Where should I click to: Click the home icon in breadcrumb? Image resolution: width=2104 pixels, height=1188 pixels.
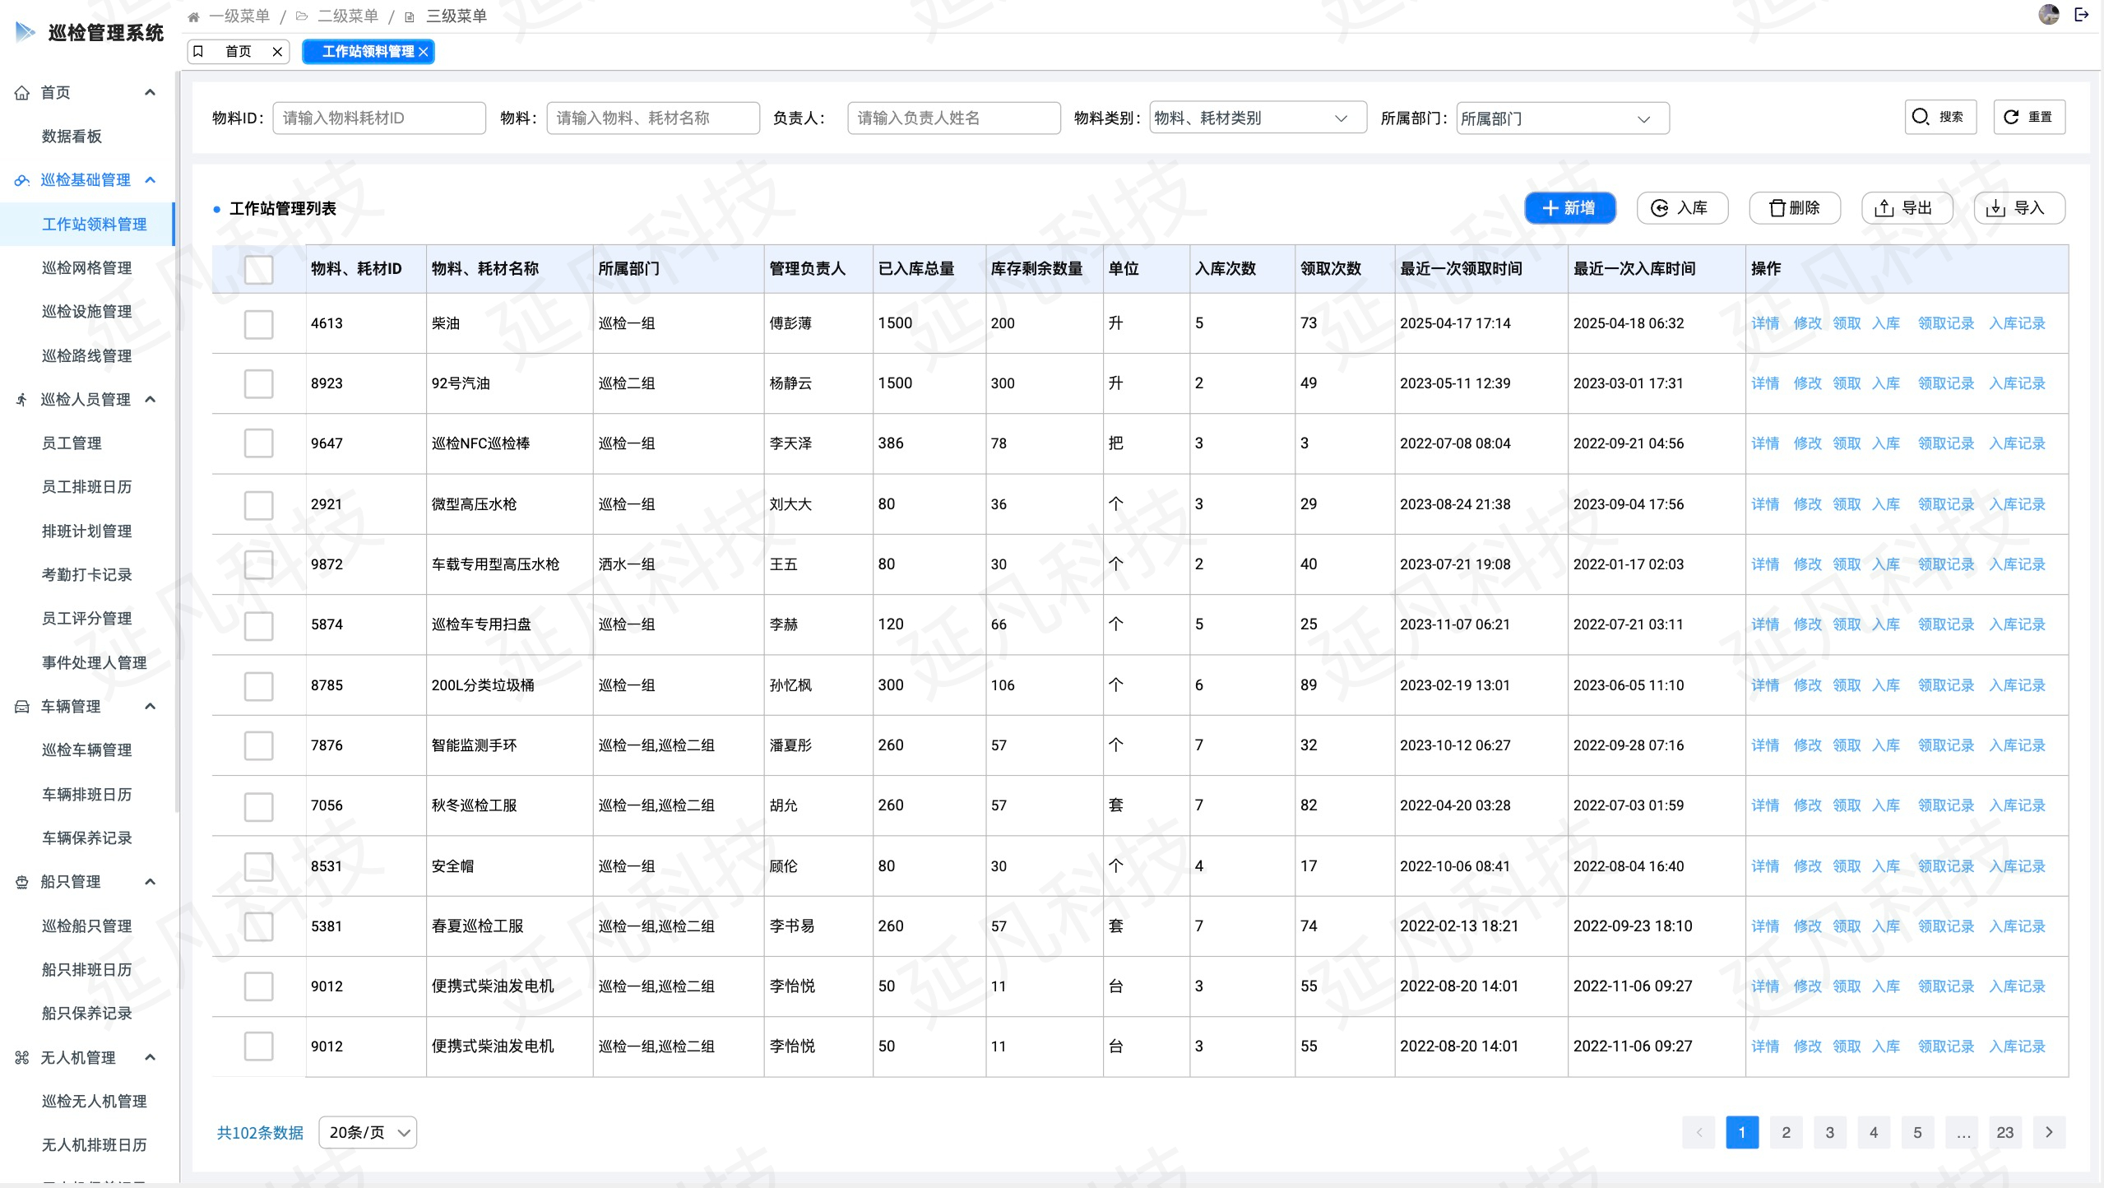point(193,16)
